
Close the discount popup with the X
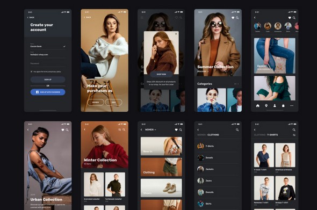pyautogui.click(x=176, y=34)
